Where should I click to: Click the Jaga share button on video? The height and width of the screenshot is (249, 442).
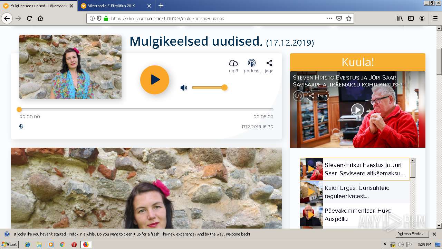pos(318,96)
